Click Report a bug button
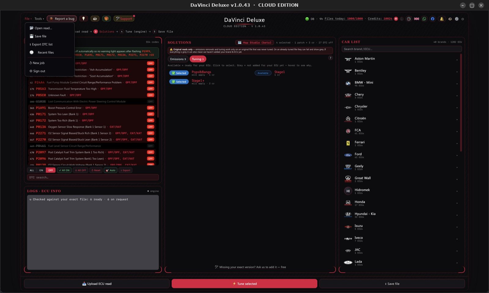489x293 pixels. [x=62, y=19]
